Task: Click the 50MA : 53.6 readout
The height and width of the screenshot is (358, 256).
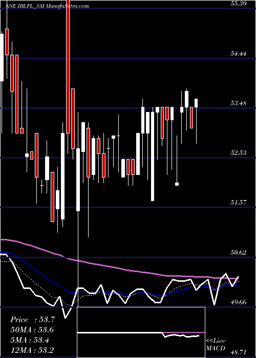Action: click(32, 330)
